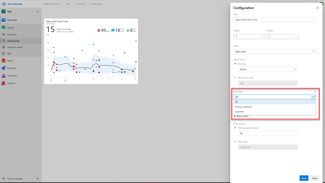325x183 pixels.
Task: Select the Backlog radio button
Action: click(235, 63)
